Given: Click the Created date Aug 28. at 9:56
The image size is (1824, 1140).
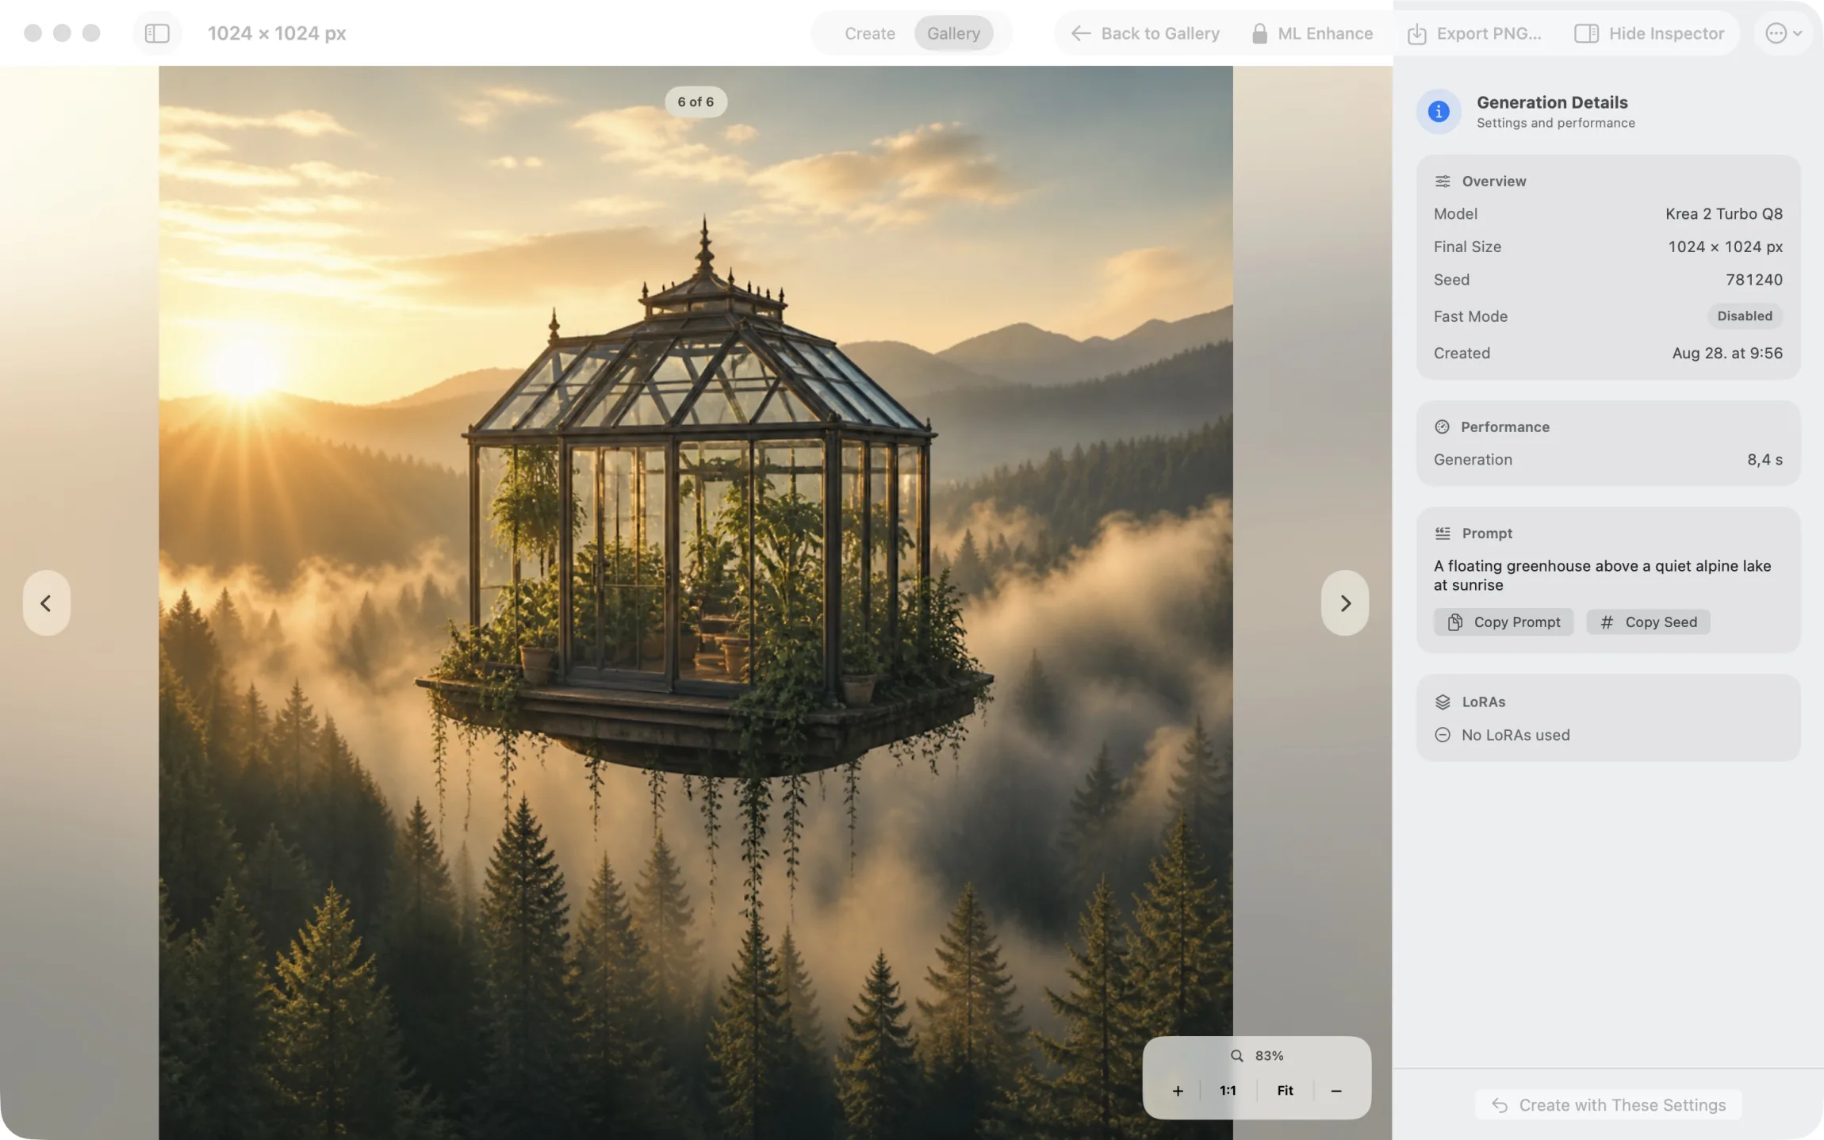Looking at the screenshot, I should (x=1727, y=354).
